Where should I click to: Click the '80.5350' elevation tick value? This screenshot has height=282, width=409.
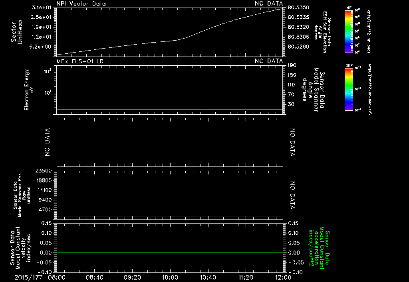point(298,7)
